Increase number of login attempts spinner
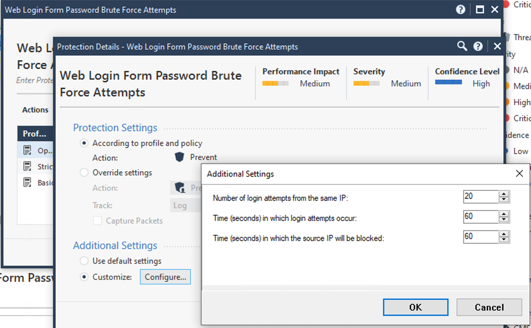531x328 pixels. tap(504, 194)
